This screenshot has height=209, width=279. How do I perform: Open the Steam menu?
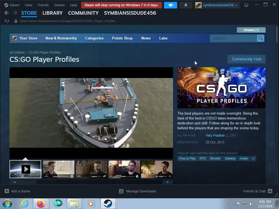tap(14, 5)
